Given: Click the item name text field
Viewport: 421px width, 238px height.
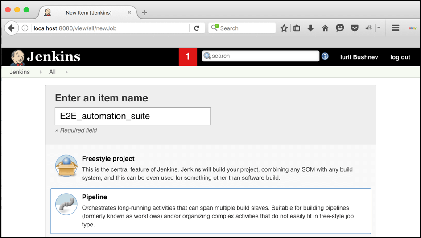Looking at the screenshot, I should [132, 116].
